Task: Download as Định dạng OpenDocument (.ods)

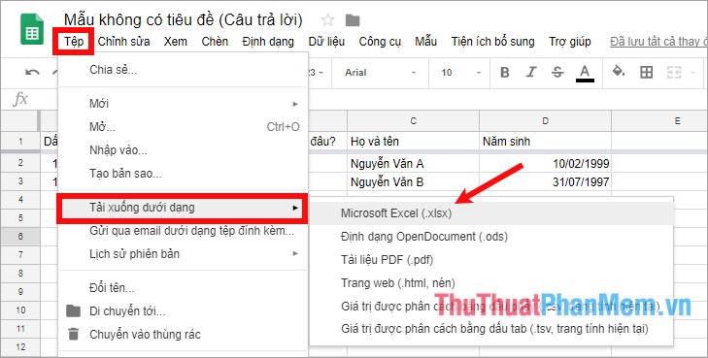Action: tap(491, 237)
